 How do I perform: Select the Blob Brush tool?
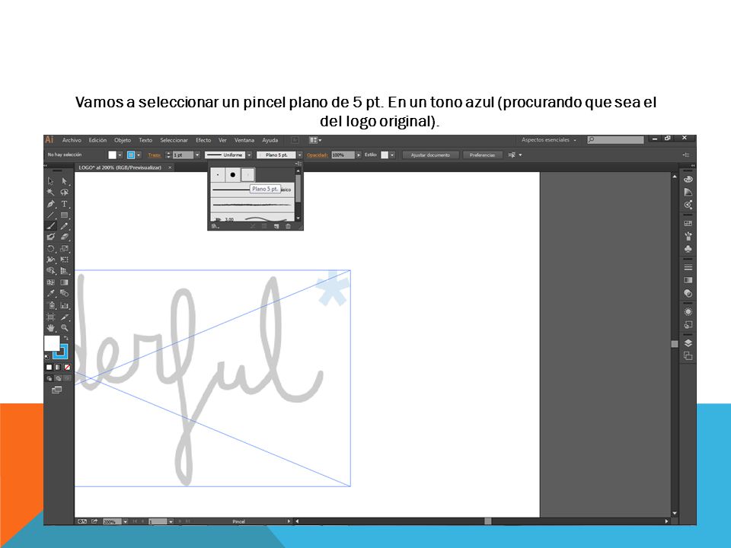[x=51, y=237]
